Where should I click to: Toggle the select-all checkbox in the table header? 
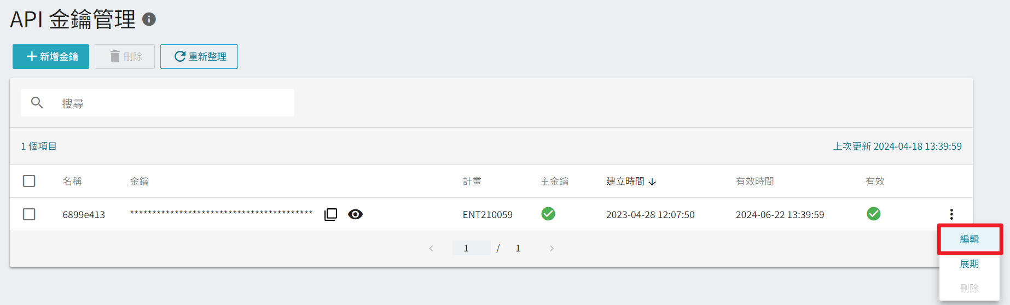tap(29, 181)
